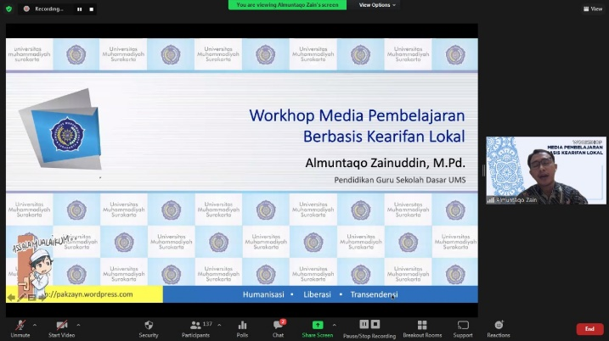Click the pakzayn.wordpress.com link on the slide
609x341 pixels.
pyautogui.click(x=88, y=294)
